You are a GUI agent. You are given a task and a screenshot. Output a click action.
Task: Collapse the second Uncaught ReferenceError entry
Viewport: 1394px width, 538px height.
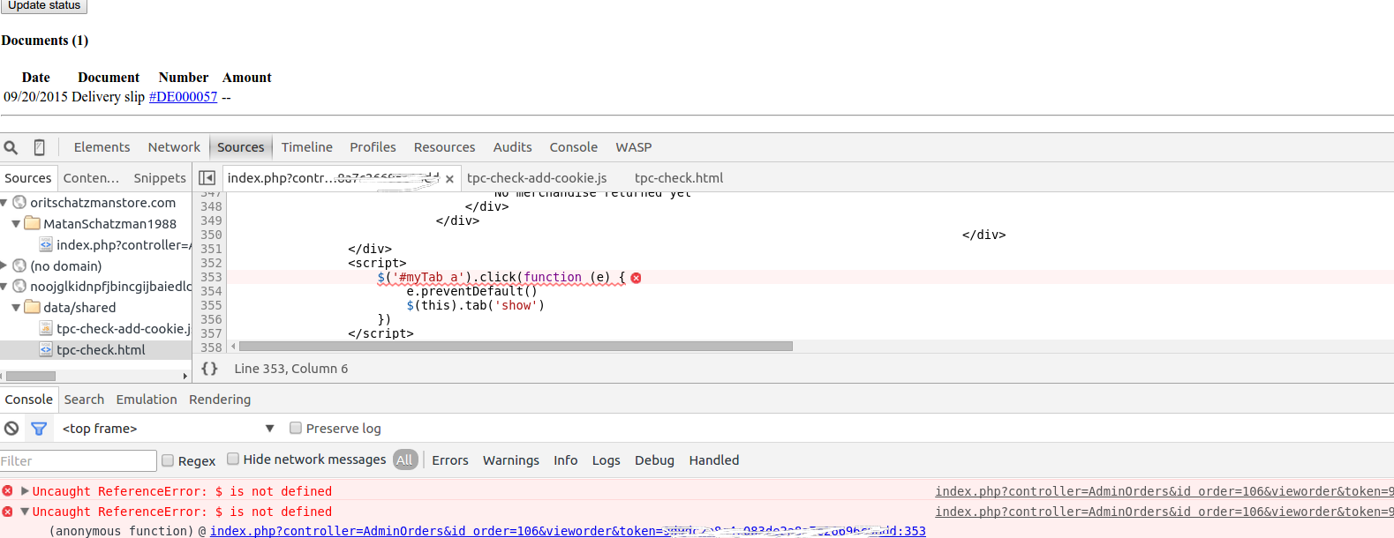point(25,512)
